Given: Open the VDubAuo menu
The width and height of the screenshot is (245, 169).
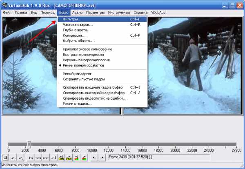Looking at the screenshot, I should [158, 13].
